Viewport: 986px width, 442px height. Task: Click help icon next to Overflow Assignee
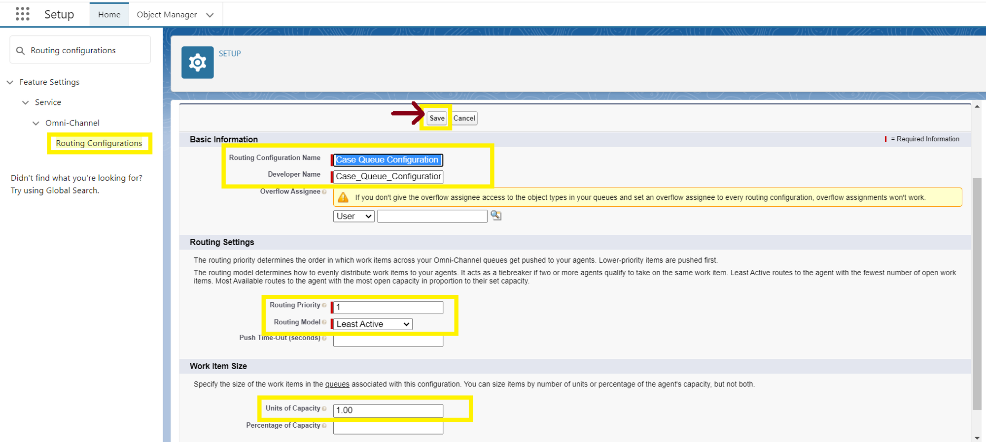click(x=324, y=192)
